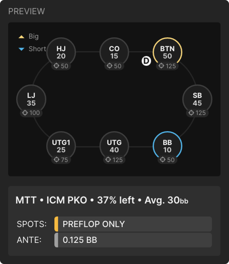
Task: Click the yellow Big stack triangle legend
Action: (21, 36)
